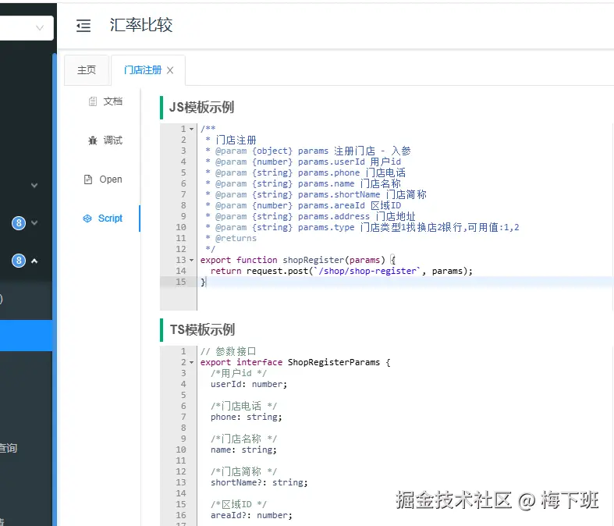Click the '@returns' comment line

point(231,238)
